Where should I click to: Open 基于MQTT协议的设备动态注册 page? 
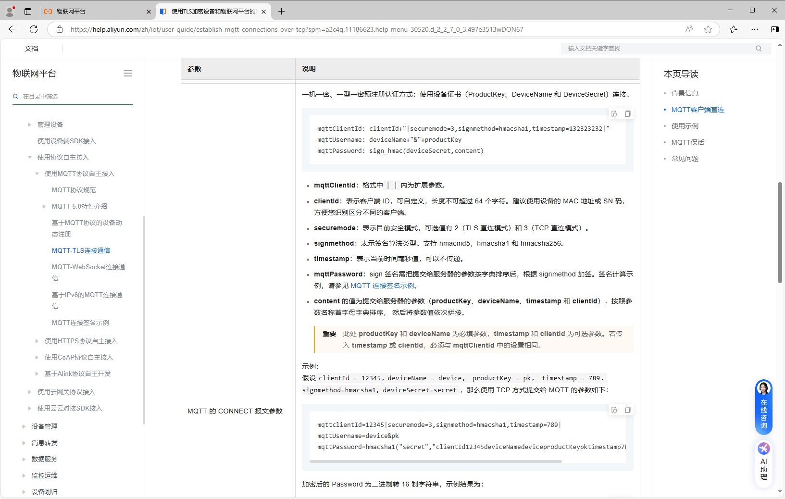(87, 228)
